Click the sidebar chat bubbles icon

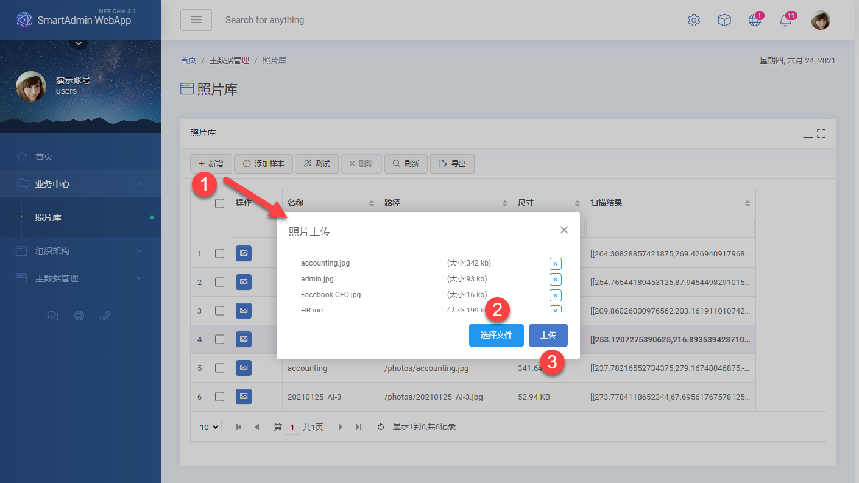[x=53, y=316]
